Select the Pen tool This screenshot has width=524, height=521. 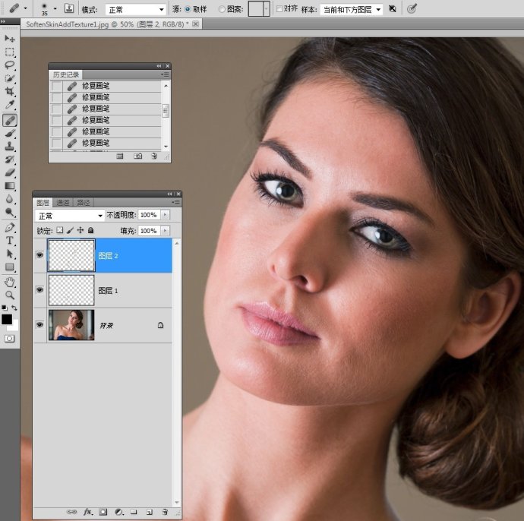point(10,228)
